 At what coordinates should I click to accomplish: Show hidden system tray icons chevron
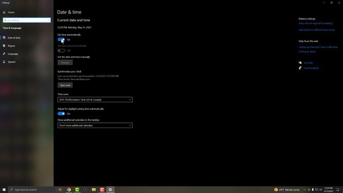(304, 190)
